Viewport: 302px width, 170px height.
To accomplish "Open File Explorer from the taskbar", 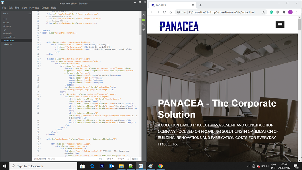I will tap(121, 166).
